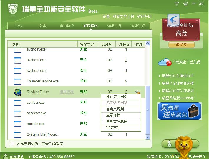This screenshot has height=159, width=209.
Task: Select the sesssvr.exe process name
Action: [37, 113]
